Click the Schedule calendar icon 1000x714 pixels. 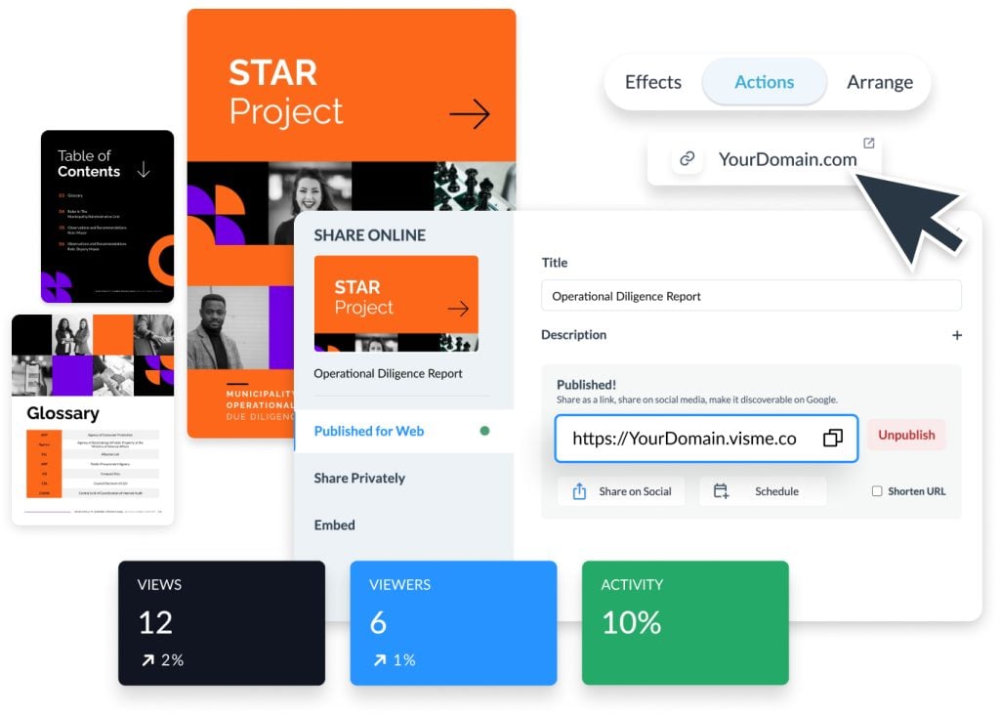[x=721, y=491]
